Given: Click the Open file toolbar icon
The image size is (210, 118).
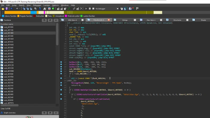Looking at the screenshot, I should [3, 9].
